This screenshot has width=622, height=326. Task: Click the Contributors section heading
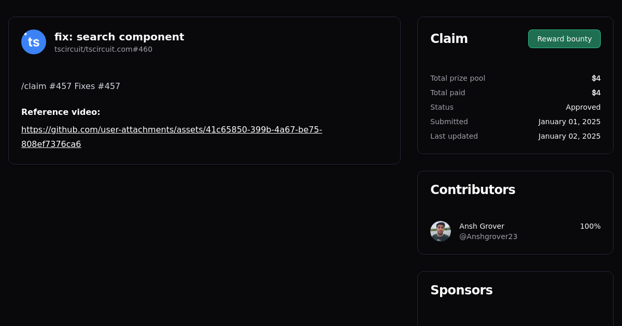[473, 189]
